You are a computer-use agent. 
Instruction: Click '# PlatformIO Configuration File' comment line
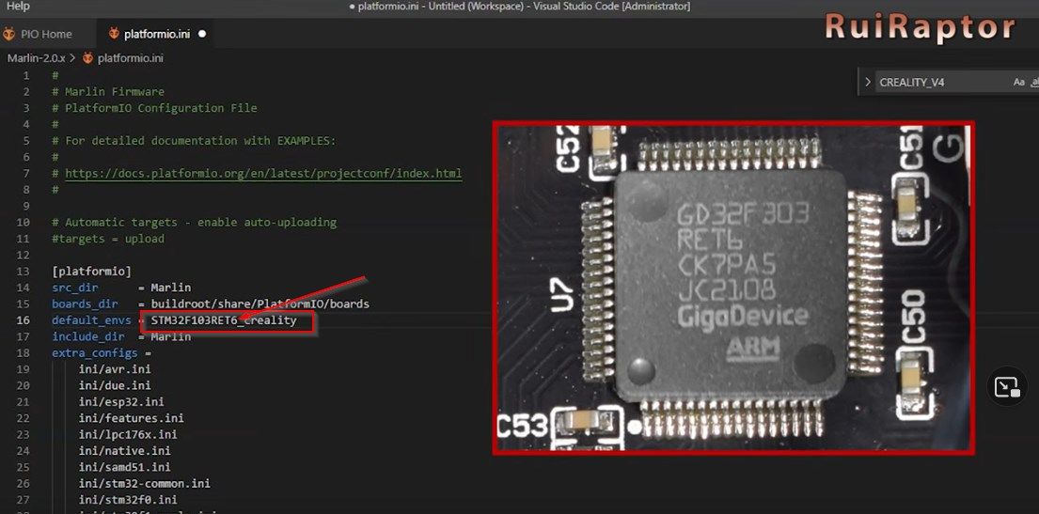coord(154,108)
